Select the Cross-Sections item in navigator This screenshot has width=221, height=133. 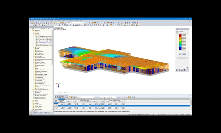click(38, 61)
